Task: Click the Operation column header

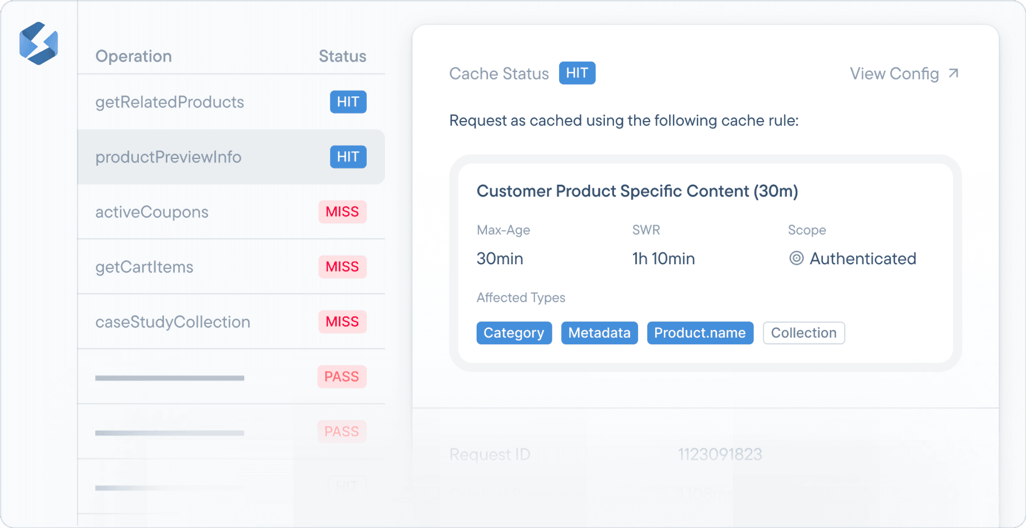Action: pyautogui.click(x=133, y=56)
